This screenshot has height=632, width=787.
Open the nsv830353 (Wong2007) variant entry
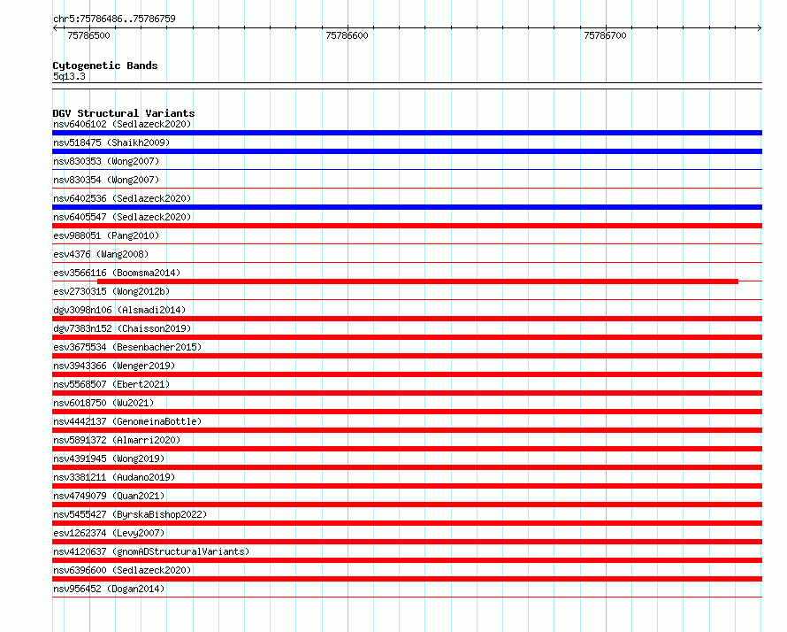[x=106, y=161]
